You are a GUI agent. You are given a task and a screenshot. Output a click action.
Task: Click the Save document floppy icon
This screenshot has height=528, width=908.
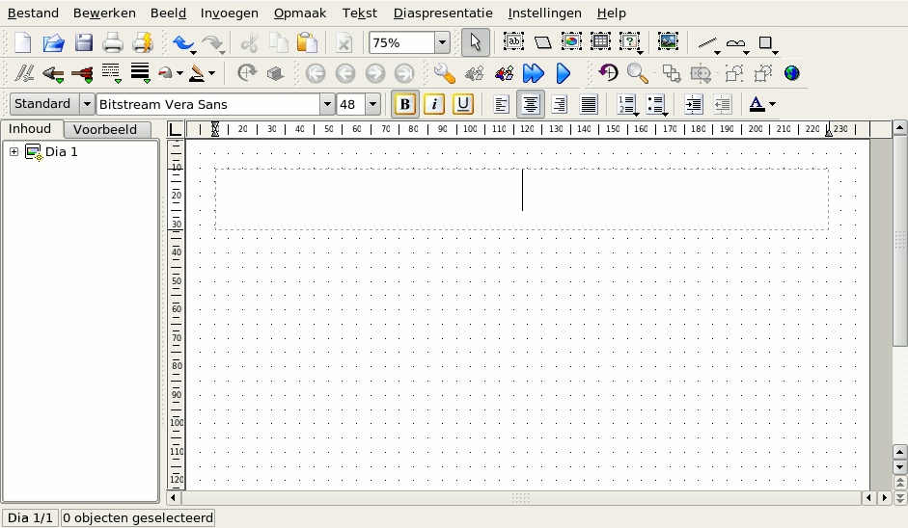[x=84, y=42]
